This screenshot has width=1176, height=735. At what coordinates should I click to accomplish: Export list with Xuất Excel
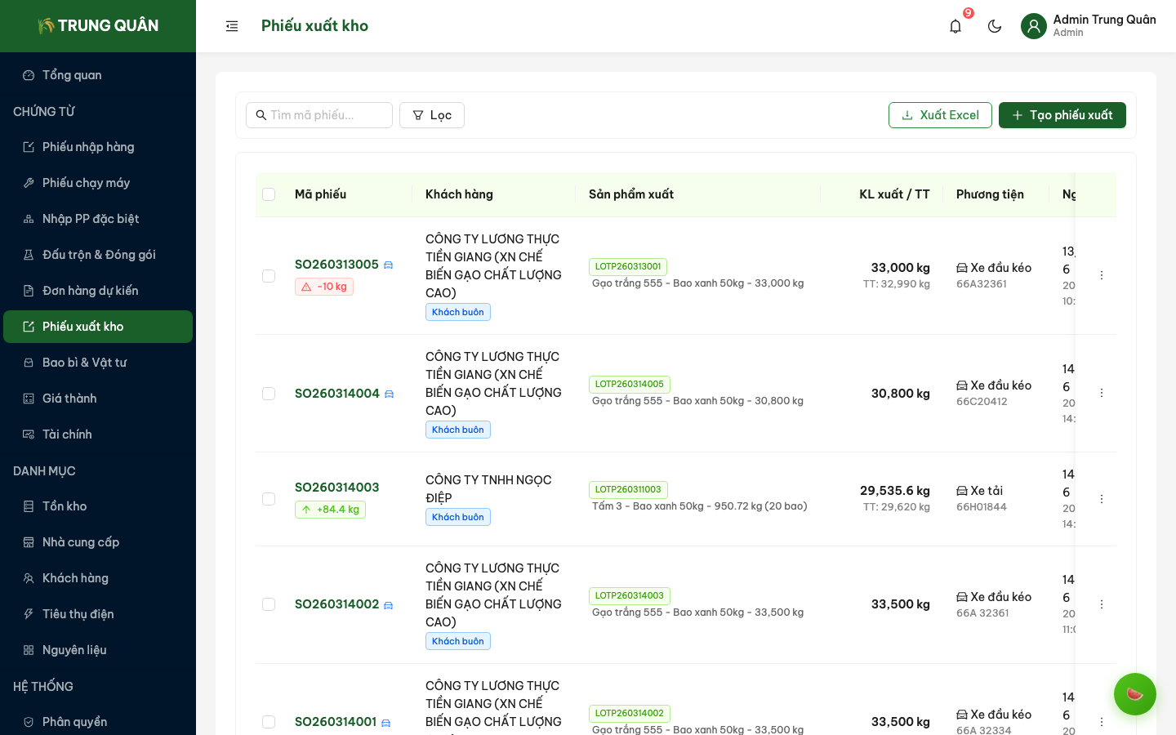point(940,115)
